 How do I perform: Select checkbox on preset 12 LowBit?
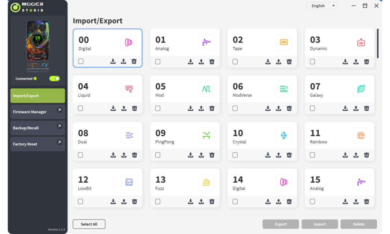[x=80, y=201]
